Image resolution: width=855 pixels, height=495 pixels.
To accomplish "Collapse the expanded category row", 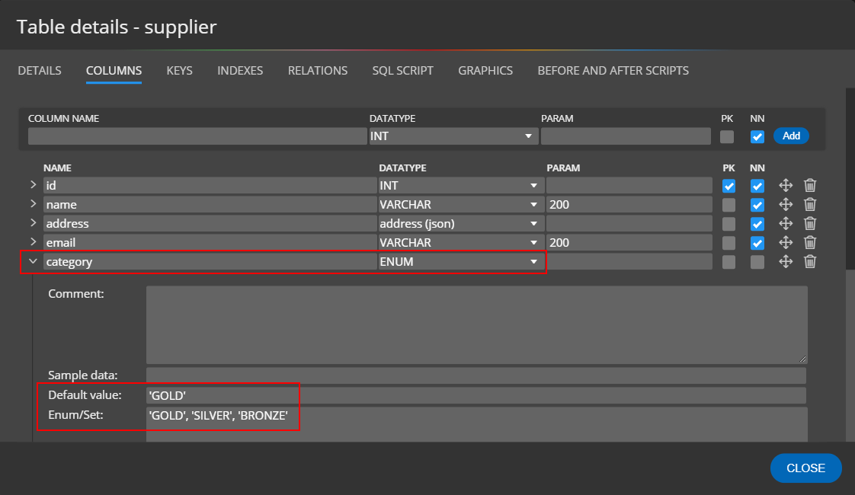I will 32,260.
